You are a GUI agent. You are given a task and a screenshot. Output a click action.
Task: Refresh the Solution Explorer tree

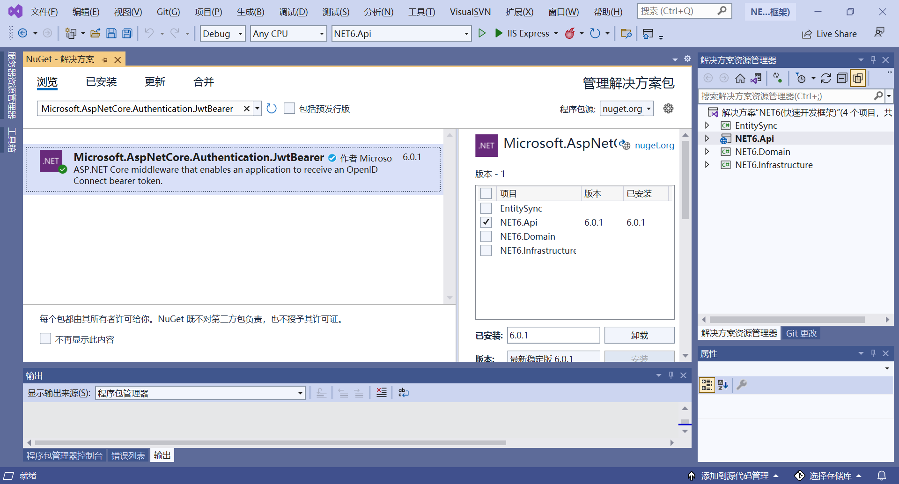826,78
